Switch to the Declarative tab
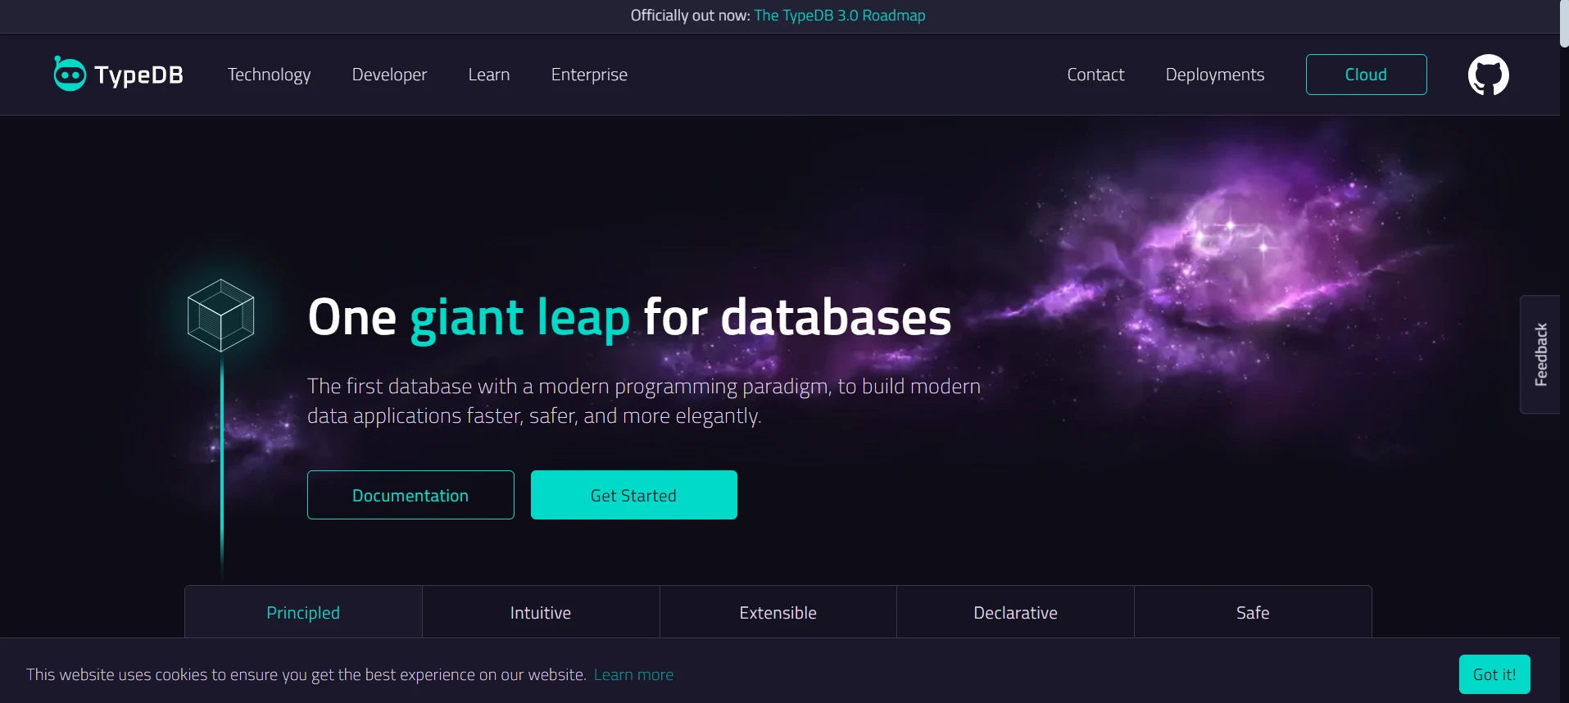 [x=1015, y=612]
